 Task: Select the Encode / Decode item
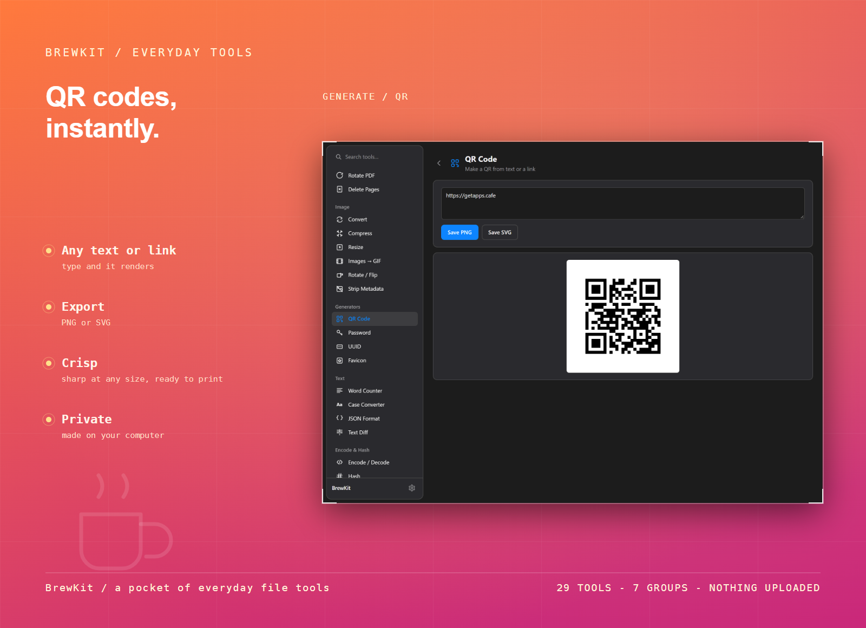375,462
